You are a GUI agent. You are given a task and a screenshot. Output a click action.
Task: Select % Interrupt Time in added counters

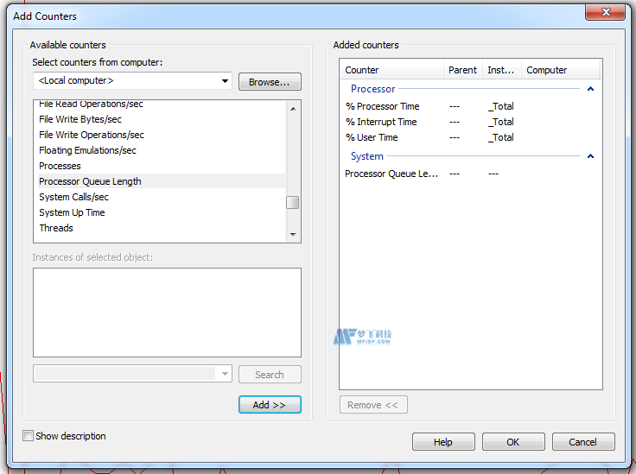pos(381,122)
